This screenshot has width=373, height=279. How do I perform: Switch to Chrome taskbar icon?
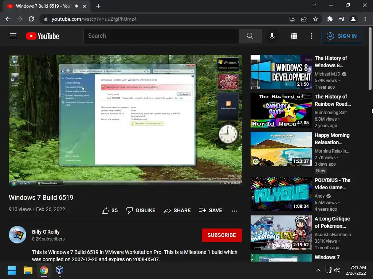coord(44,270)
